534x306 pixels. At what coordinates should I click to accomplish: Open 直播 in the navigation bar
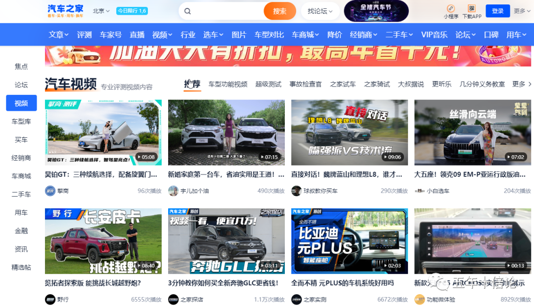(x=137, y=35)
